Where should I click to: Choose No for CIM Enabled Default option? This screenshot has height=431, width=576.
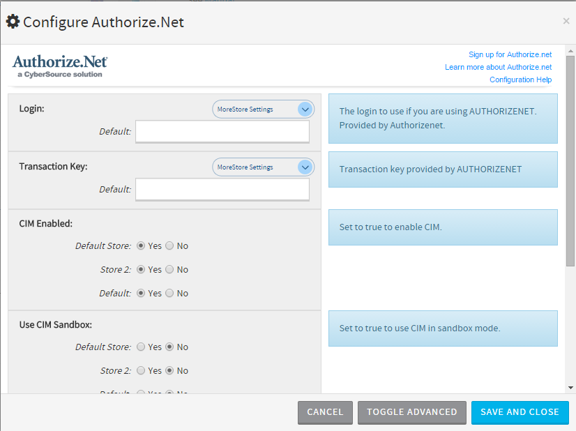click(x=169, y=293)
